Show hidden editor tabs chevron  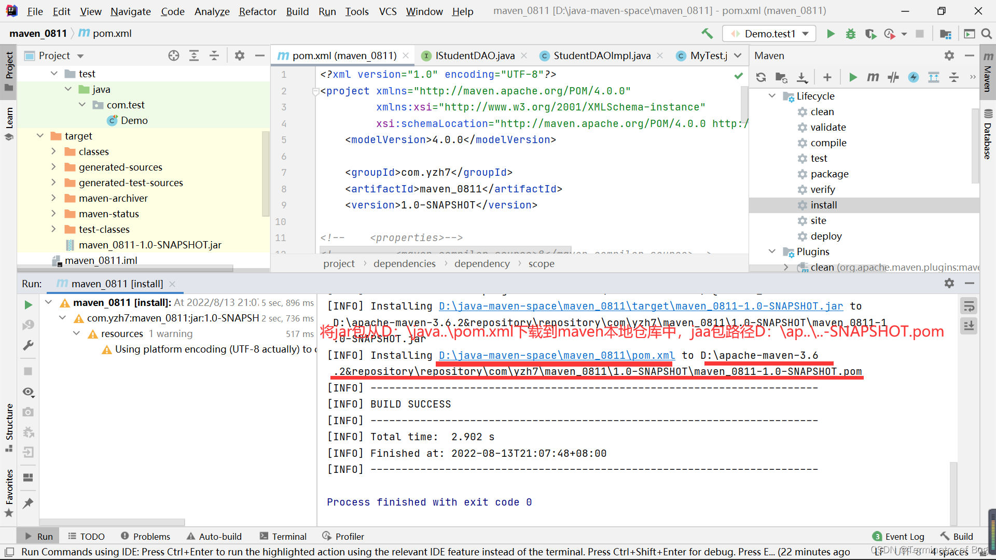pos(738,55)
